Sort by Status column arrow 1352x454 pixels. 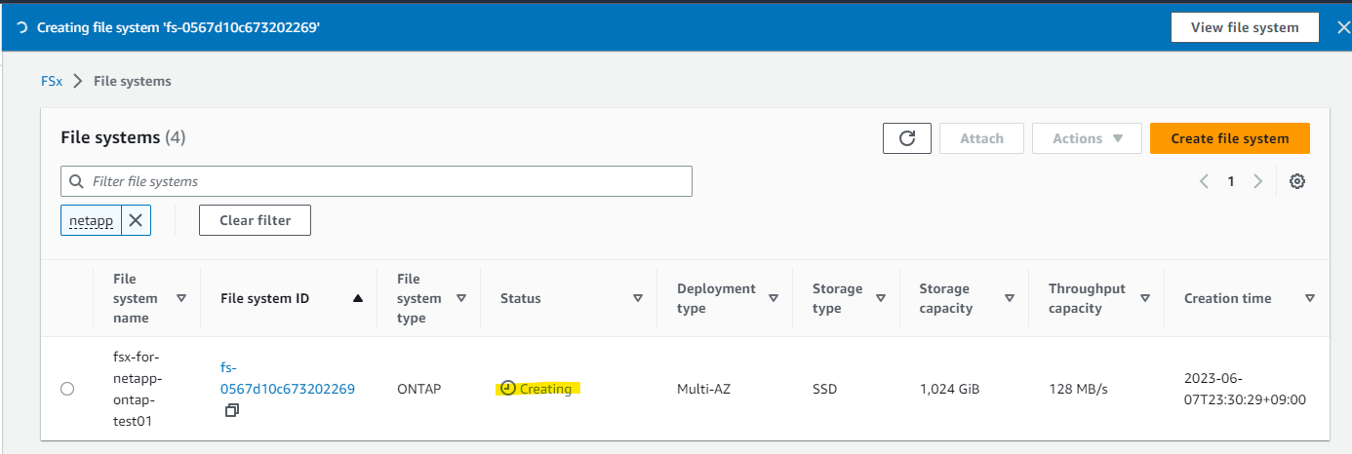638,298
